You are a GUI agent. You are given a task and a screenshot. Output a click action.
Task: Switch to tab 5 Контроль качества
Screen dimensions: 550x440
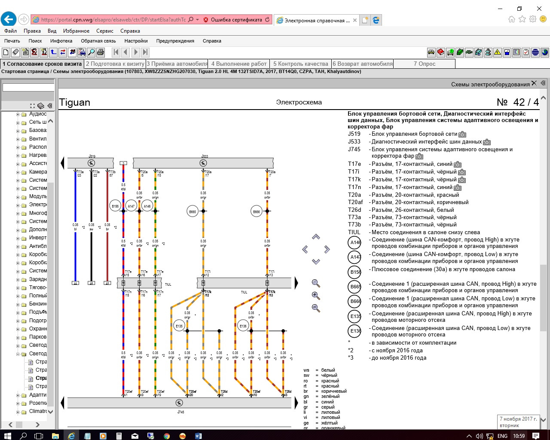301,64
